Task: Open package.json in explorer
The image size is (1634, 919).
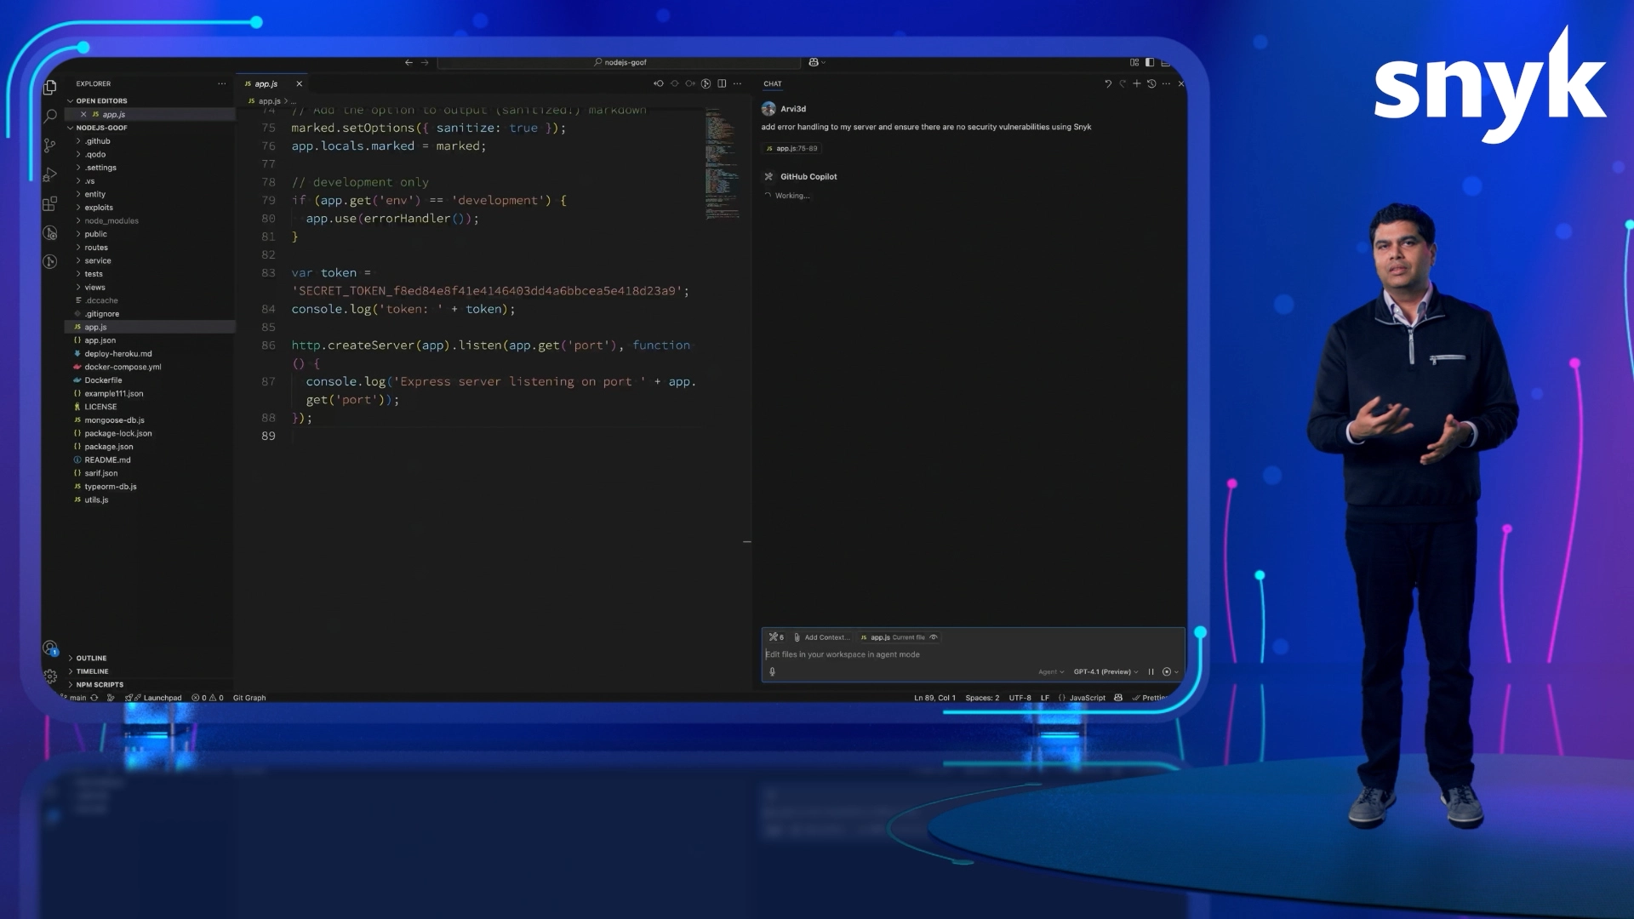Action: (x=108, y=447)
